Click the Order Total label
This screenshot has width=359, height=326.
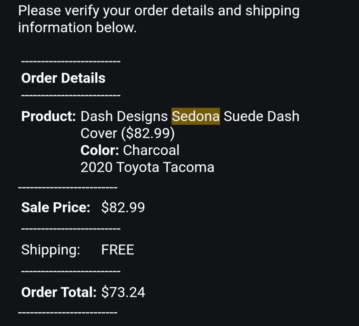coord(59,292)
